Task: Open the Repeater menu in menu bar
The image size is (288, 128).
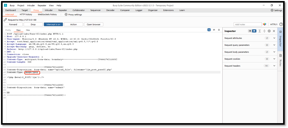Action: click(x=42, y=5)
